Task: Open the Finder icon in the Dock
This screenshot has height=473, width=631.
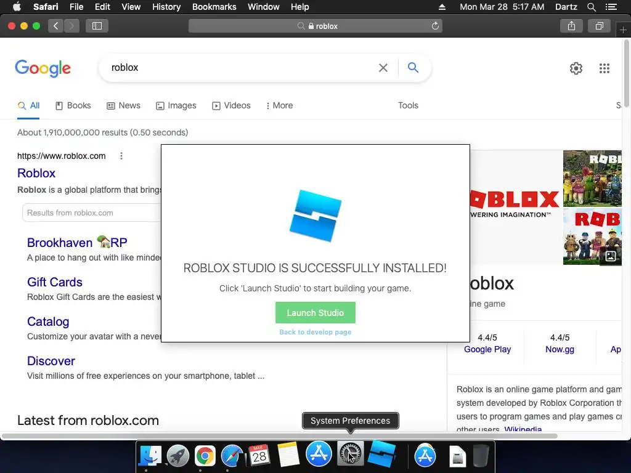Action: [x=150, y=456]
